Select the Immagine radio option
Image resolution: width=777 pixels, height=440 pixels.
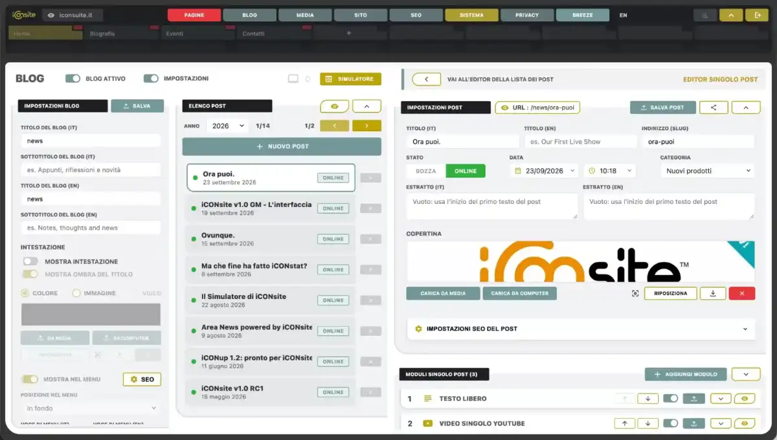76,293
